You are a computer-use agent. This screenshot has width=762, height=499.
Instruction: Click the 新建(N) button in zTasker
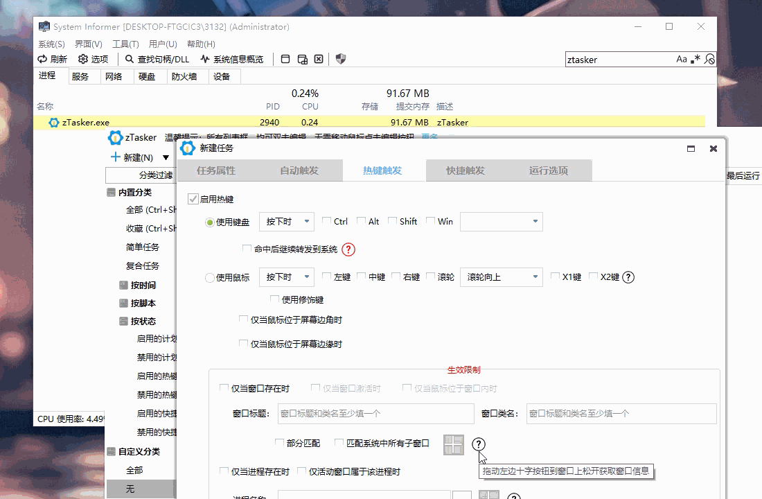(132, 157)
